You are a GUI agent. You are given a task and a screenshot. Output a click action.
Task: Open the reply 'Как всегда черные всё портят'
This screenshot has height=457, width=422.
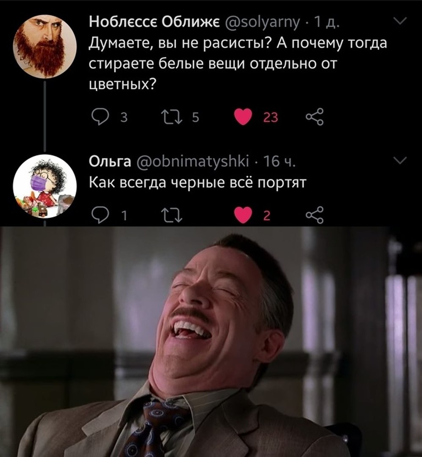pyautogui.click(x=198, y=183)
